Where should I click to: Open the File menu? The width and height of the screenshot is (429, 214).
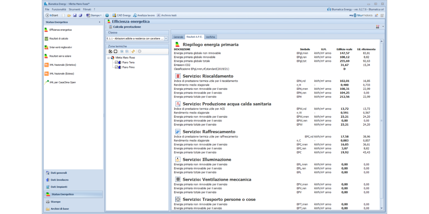point(47,9)
